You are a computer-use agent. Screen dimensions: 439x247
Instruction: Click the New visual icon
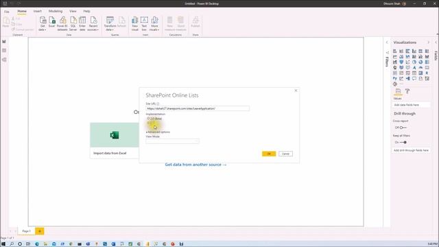(x=135, y=23)
